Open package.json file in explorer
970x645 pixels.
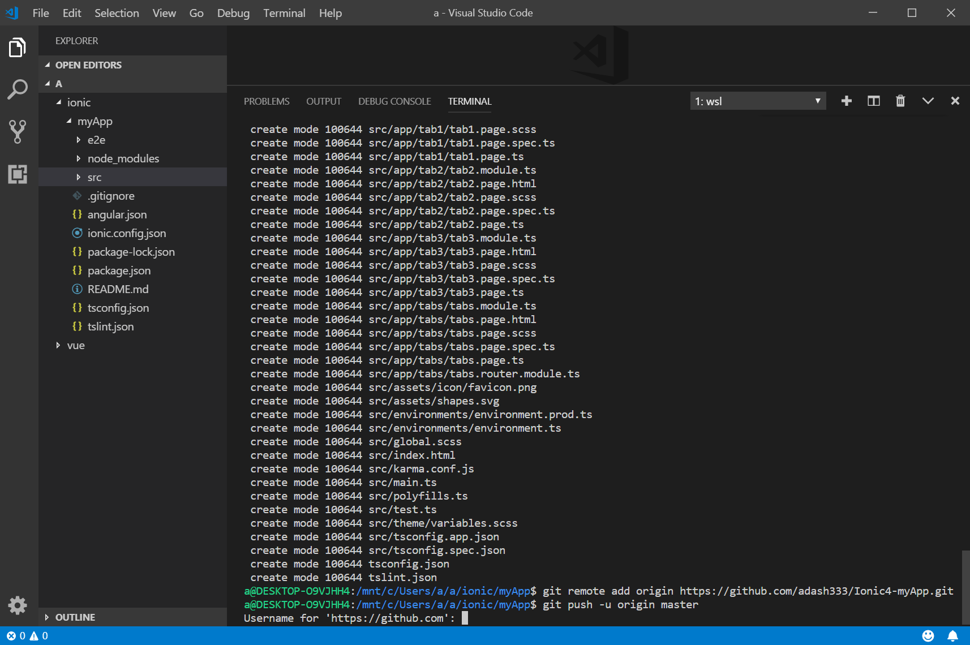click(x=119, y=270)
